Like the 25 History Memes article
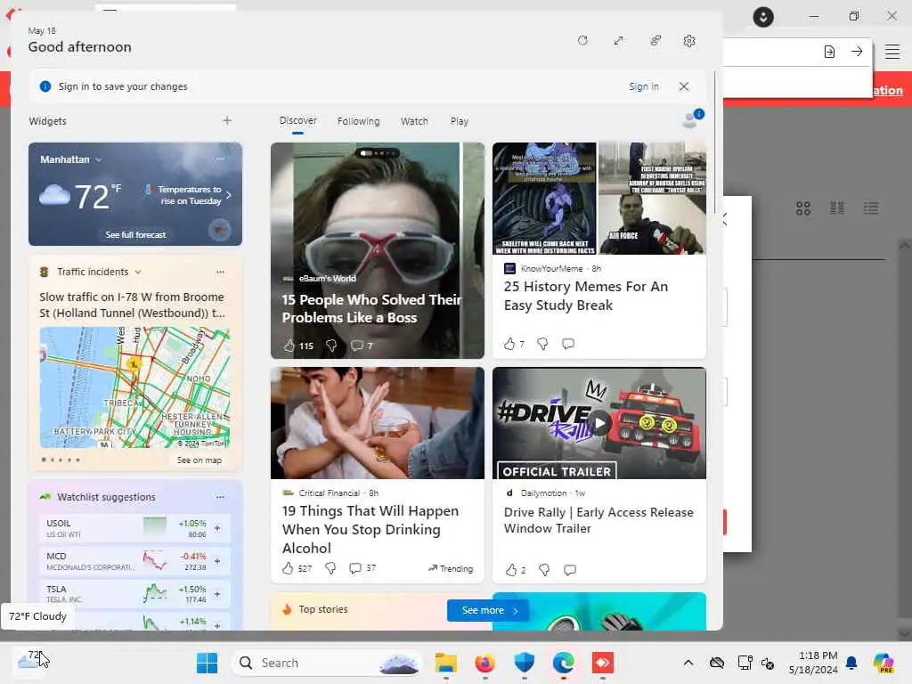Viewport: 912px width, 684px height. [x=509, y=344]
